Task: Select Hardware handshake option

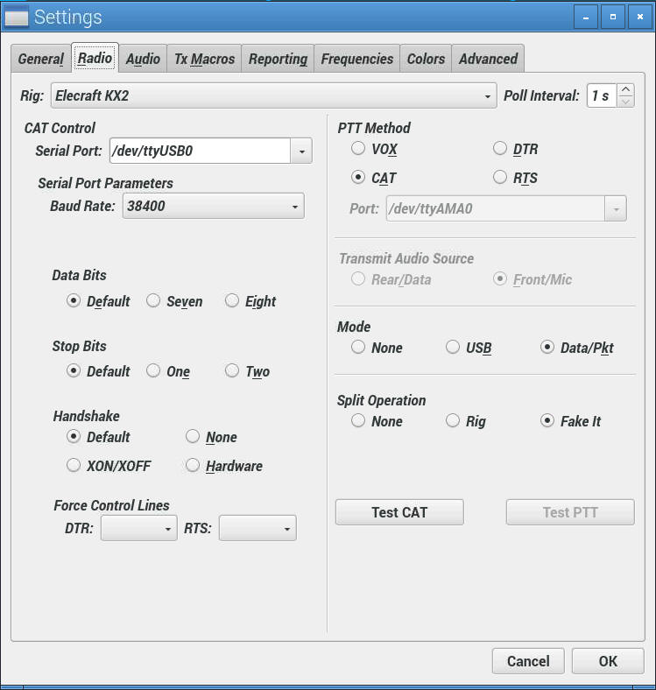Action: coord(193,466)
